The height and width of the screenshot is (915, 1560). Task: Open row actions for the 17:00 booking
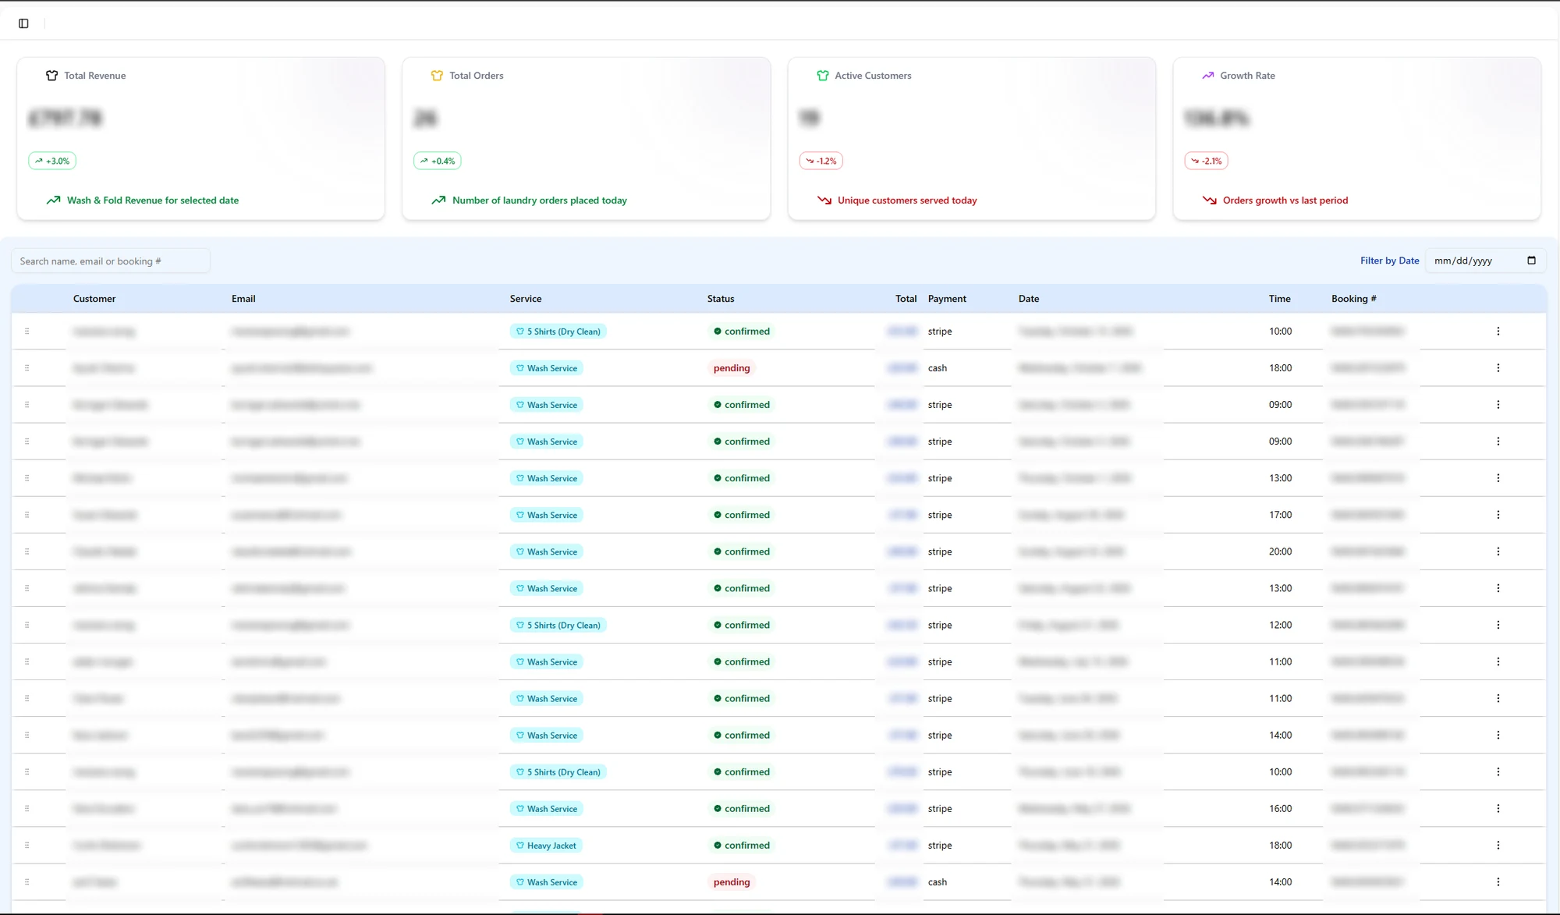click(x=1498, y=515)
